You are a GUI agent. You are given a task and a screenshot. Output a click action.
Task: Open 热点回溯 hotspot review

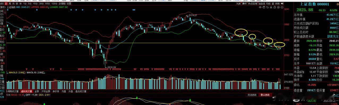click(x=252, y=4)
